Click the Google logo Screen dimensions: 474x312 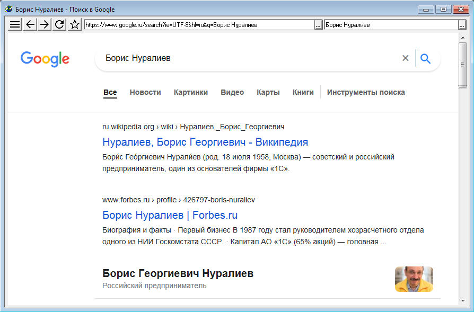tap(45, 59)
